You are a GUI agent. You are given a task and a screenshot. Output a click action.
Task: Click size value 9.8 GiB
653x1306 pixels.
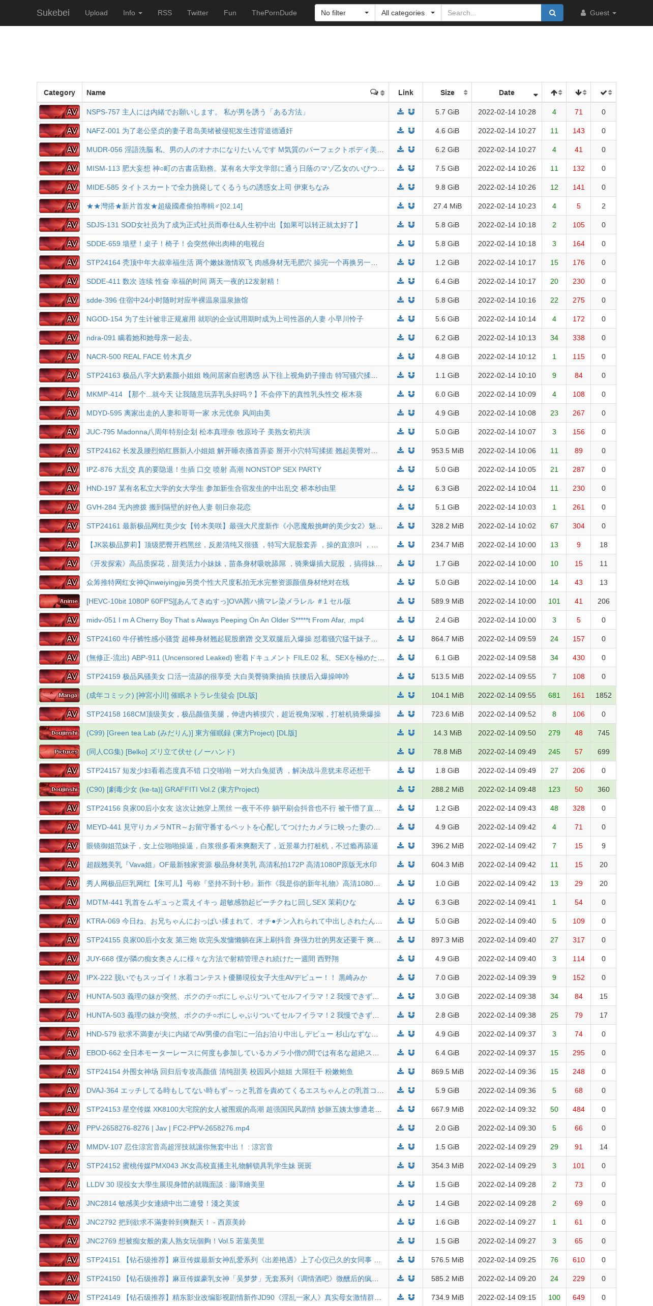(447, 187)
